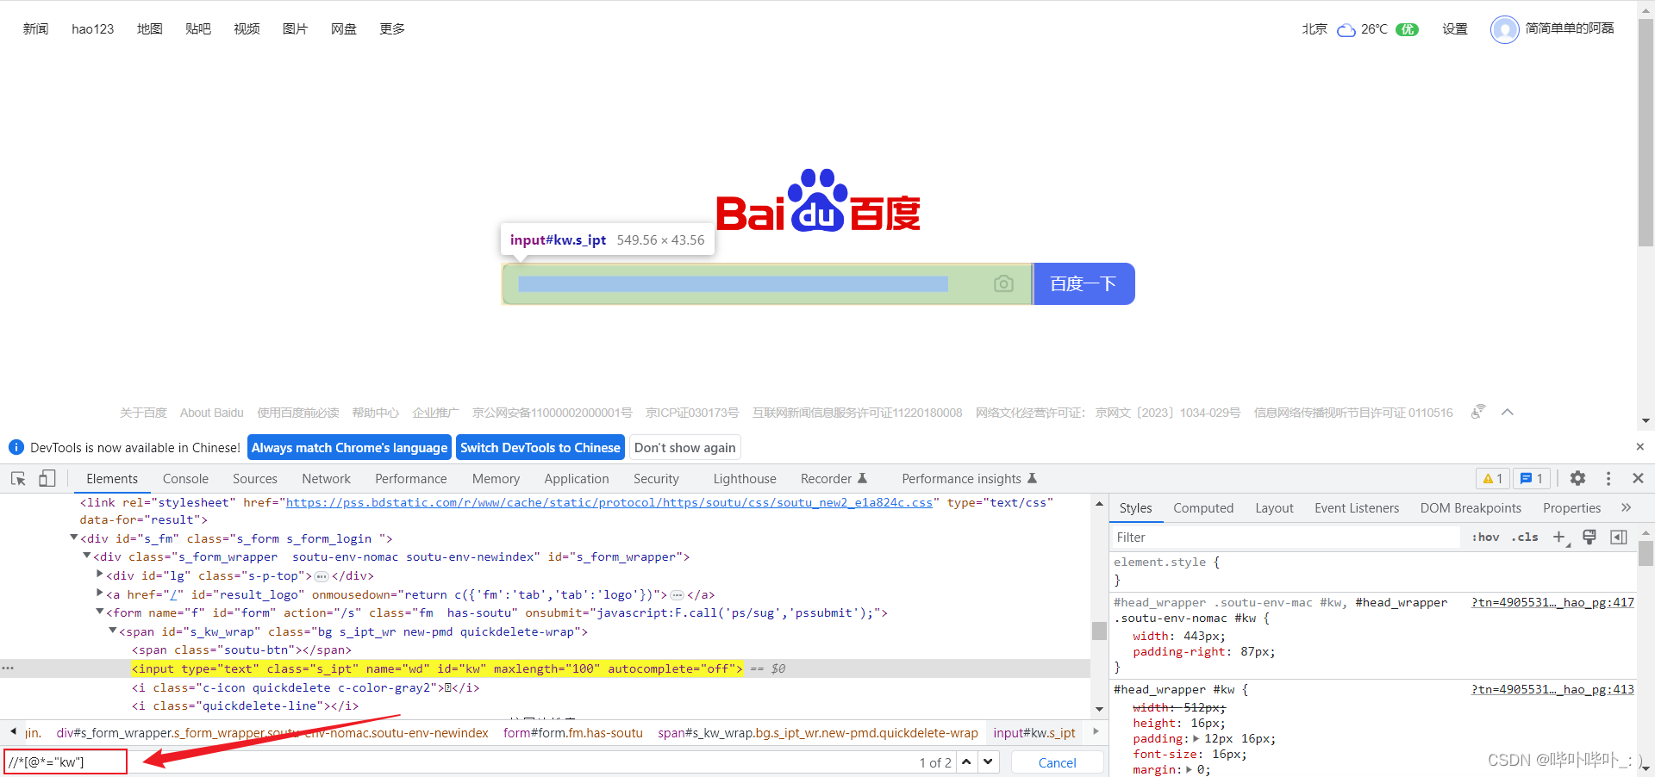Viewport: 1655px width, 777px height.
Task: Click the user avatar icon
Action: (x=1504, y=29)
